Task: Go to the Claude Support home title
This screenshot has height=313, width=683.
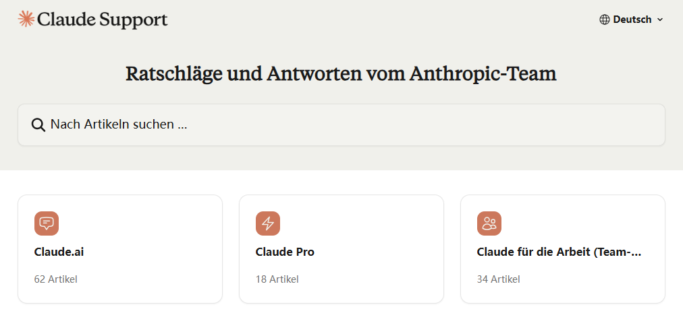Action: pyautogui.click(x=102, y=20)
